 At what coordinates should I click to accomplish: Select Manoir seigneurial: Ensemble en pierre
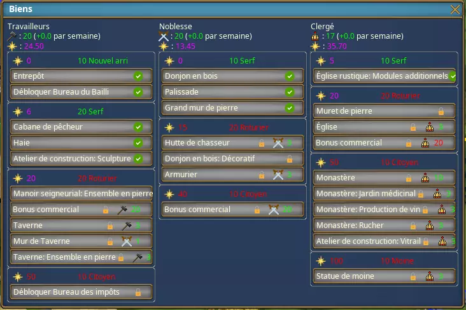(x=81, y=194)
